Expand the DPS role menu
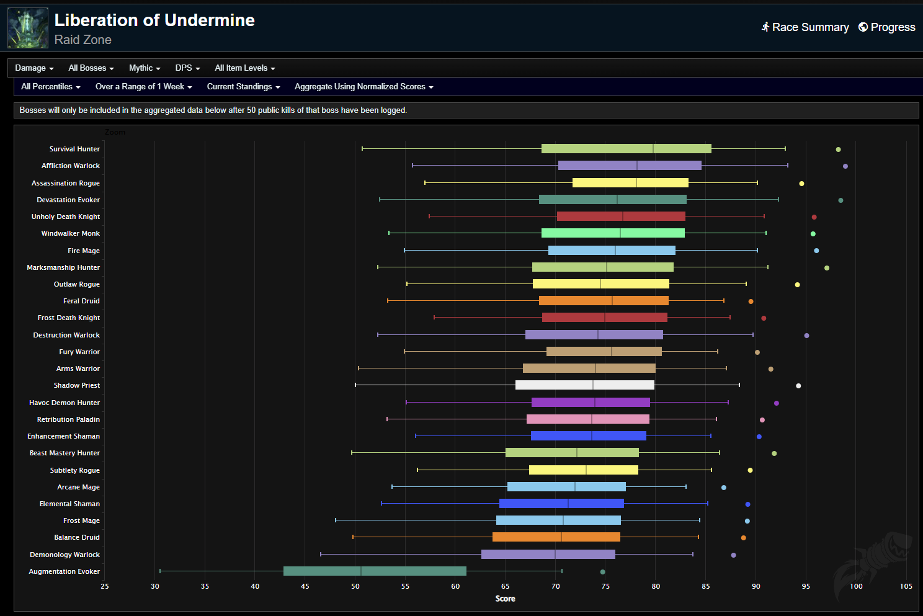 [187, 68]
